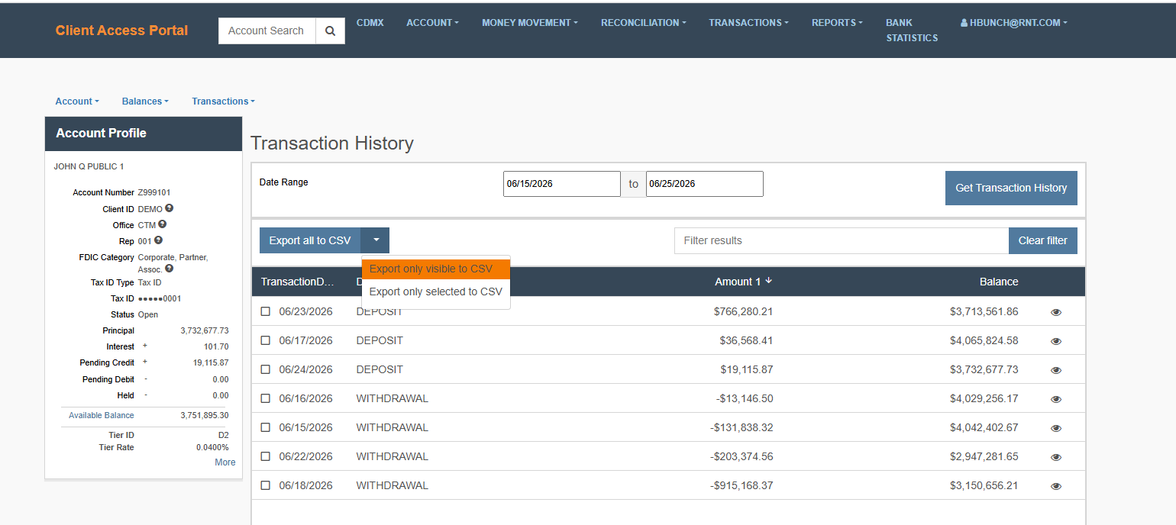Click amount -$131,838.32 cell
The width and height of the screenshot is (1176, 525).
[741, 427]
